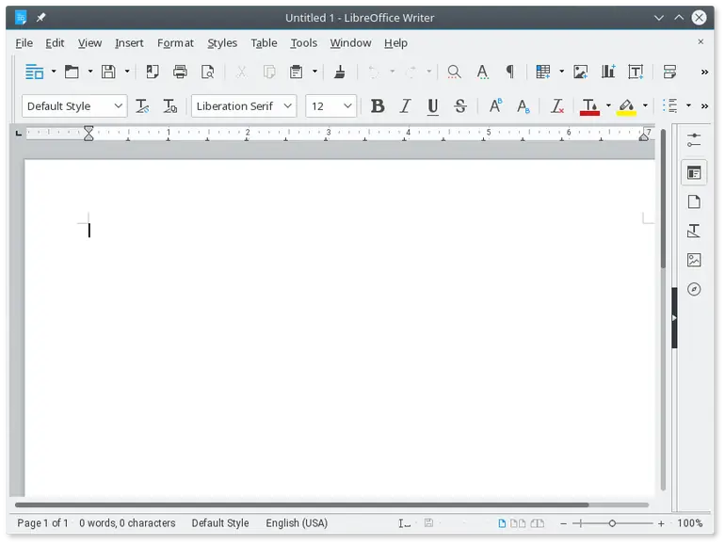The image size is (725, 545).
Task: Apply red font color swatch button
Action: pyautogui.click(x=589, y=106)
